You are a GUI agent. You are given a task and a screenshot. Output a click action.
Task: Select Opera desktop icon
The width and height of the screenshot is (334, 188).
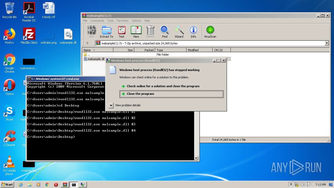pos(9,87)
